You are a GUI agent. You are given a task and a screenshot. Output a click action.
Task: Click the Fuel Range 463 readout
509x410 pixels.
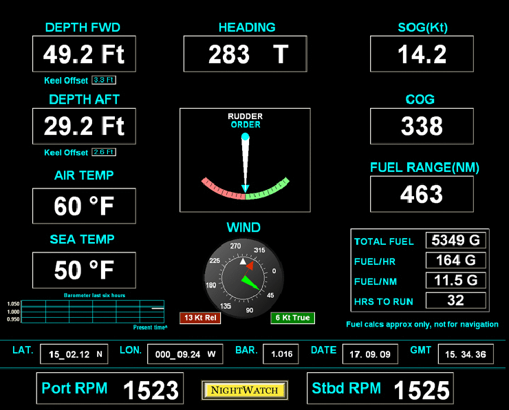[422, 194]
